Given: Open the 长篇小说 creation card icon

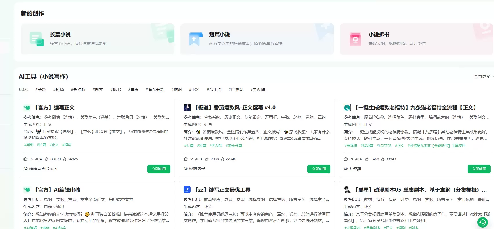Looking at the screenshot, I should coord(37,39).
